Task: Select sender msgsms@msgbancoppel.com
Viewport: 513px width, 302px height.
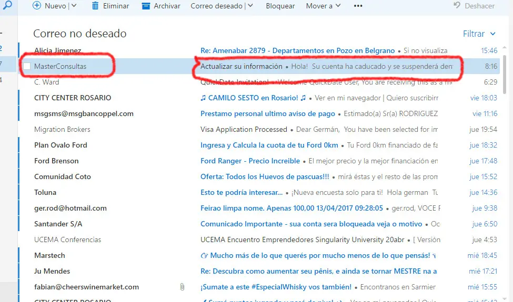Action: point(84,113)
